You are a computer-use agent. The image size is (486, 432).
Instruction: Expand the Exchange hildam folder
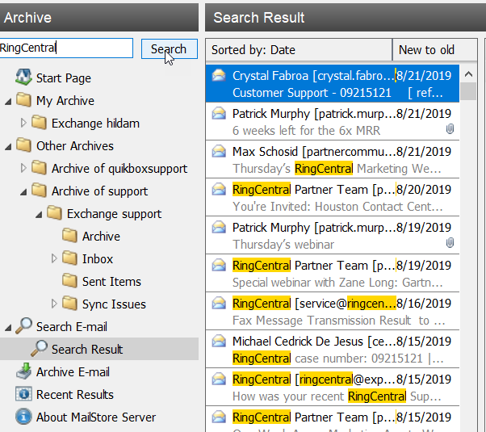[23, 124]
